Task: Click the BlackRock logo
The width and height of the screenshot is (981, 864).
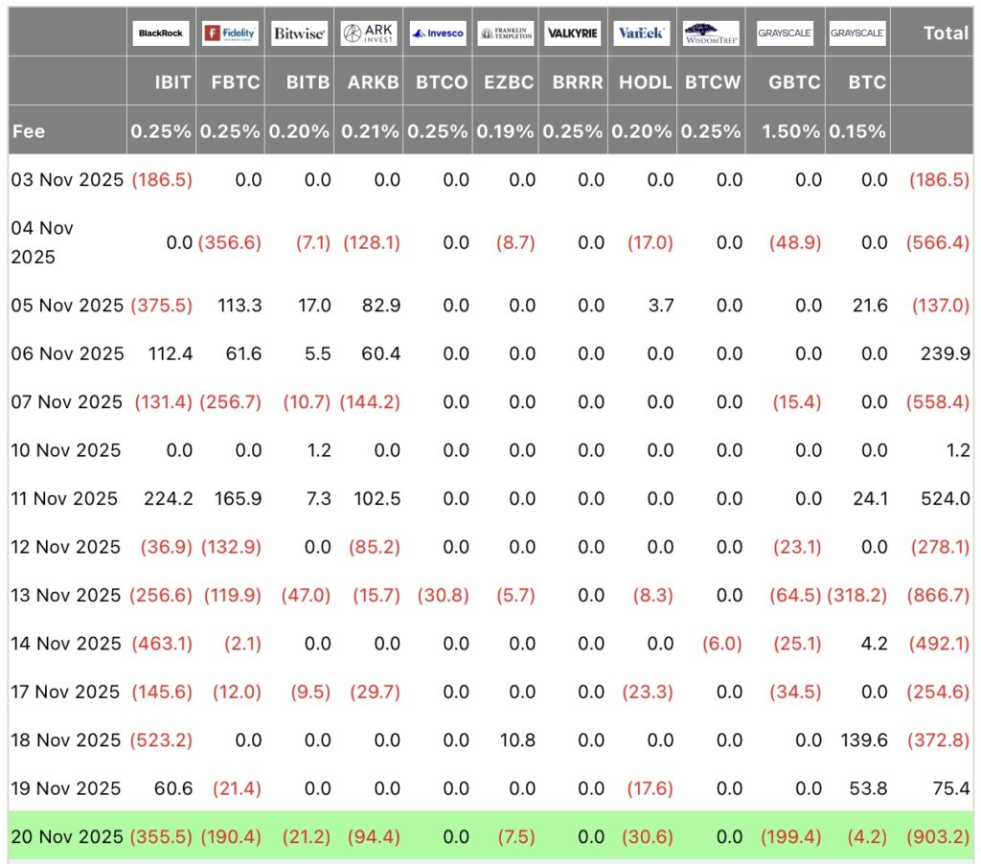Action: (x=161, y=33)
